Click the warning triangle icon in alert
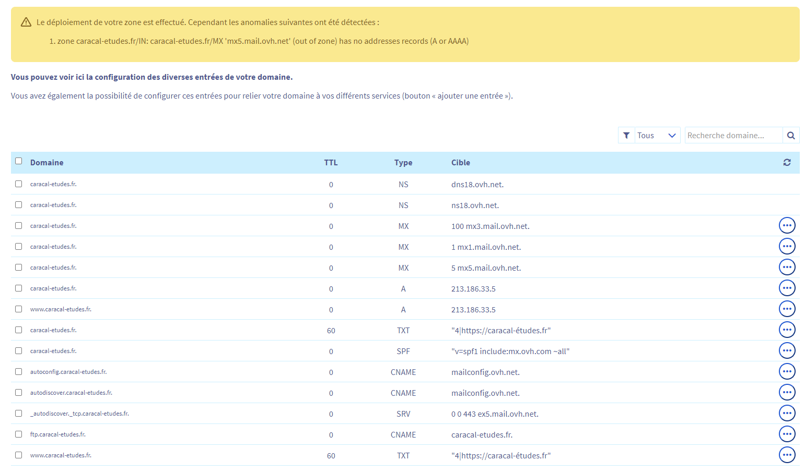The width and height of the screenshot is (805, 473). 26,22
